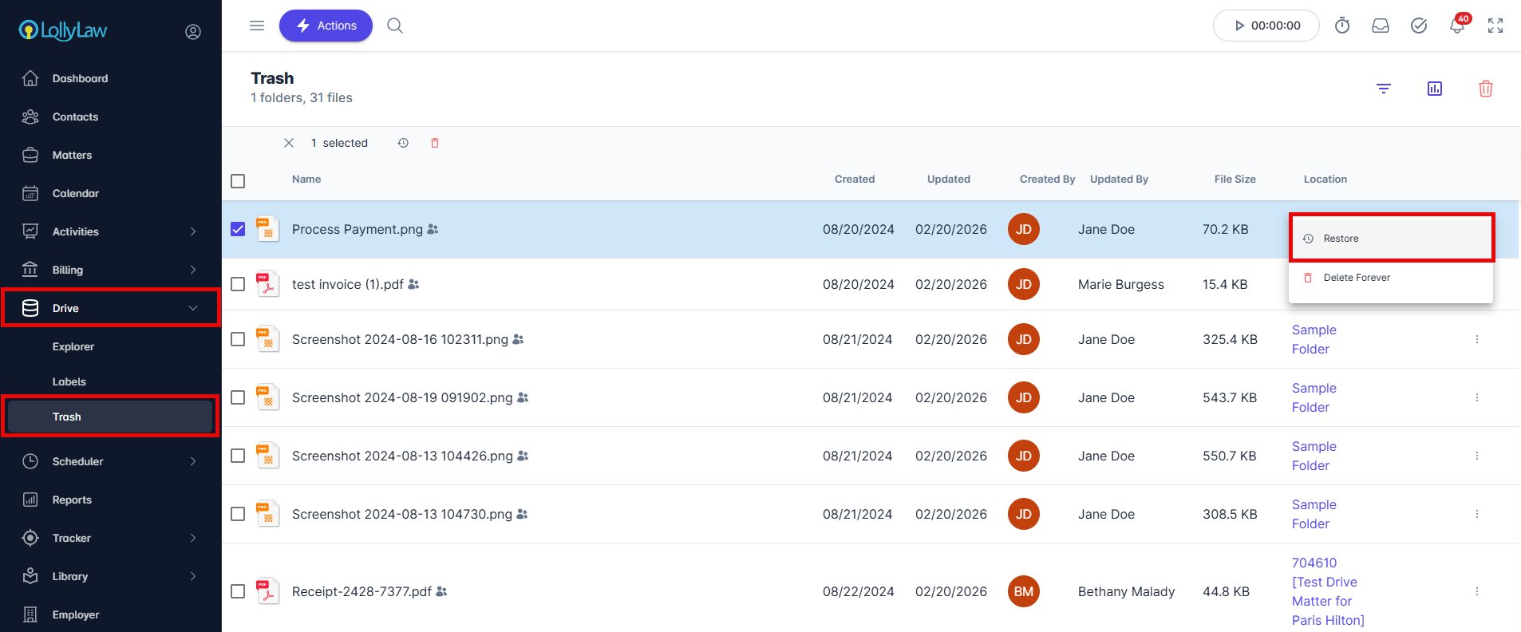This screenshot has width=1521, height=632.
Task: Expand the Library submenu chevron
Action: (193, 576)
